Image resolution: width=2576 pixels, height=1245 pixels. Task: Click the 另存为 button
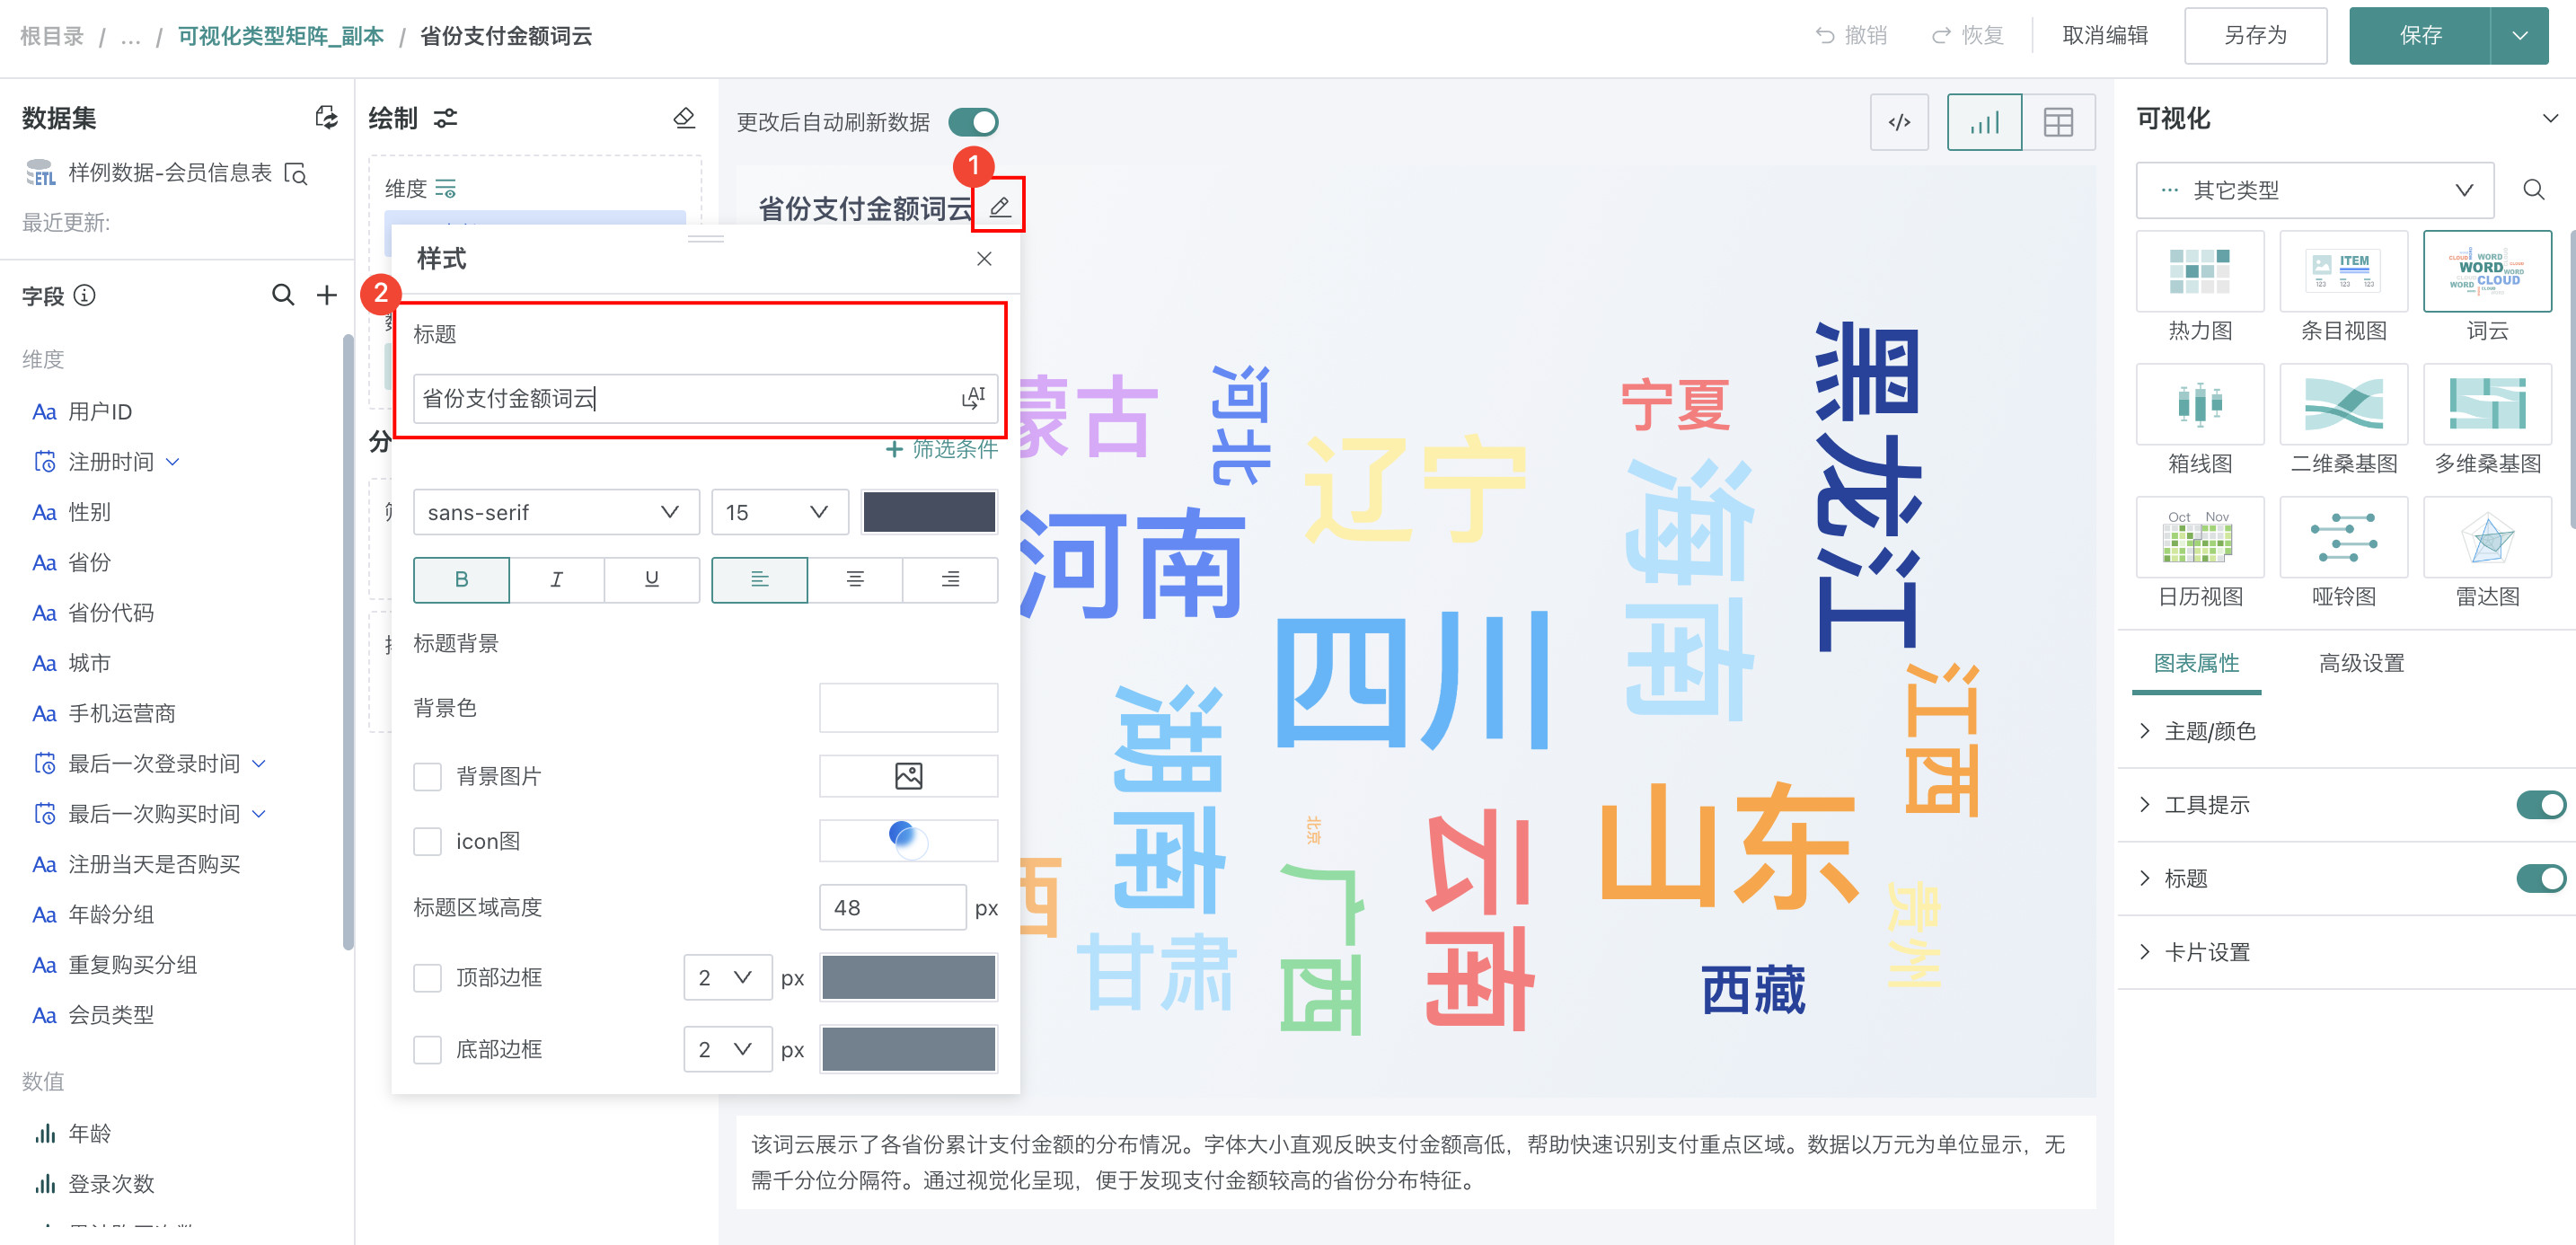(x=2254, y=35)
